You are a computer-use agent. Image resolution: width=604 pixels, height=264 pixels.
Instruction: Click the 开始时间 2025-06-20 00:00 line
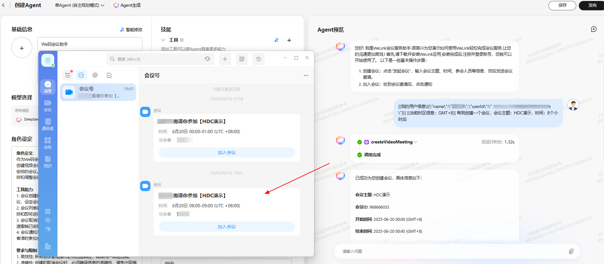pyautogui.click(x=389, y=220)
